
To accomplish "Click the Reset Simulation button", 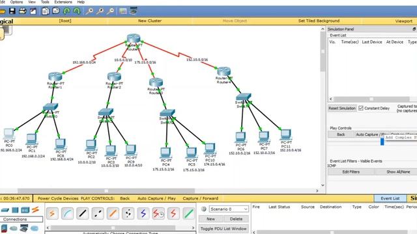I will 342,109.
